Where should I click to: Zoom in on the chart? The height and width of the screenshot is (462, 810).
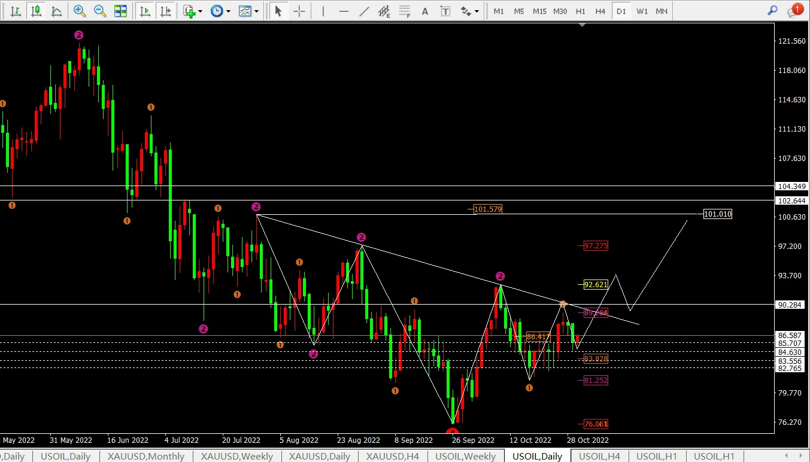coord(79,11)
